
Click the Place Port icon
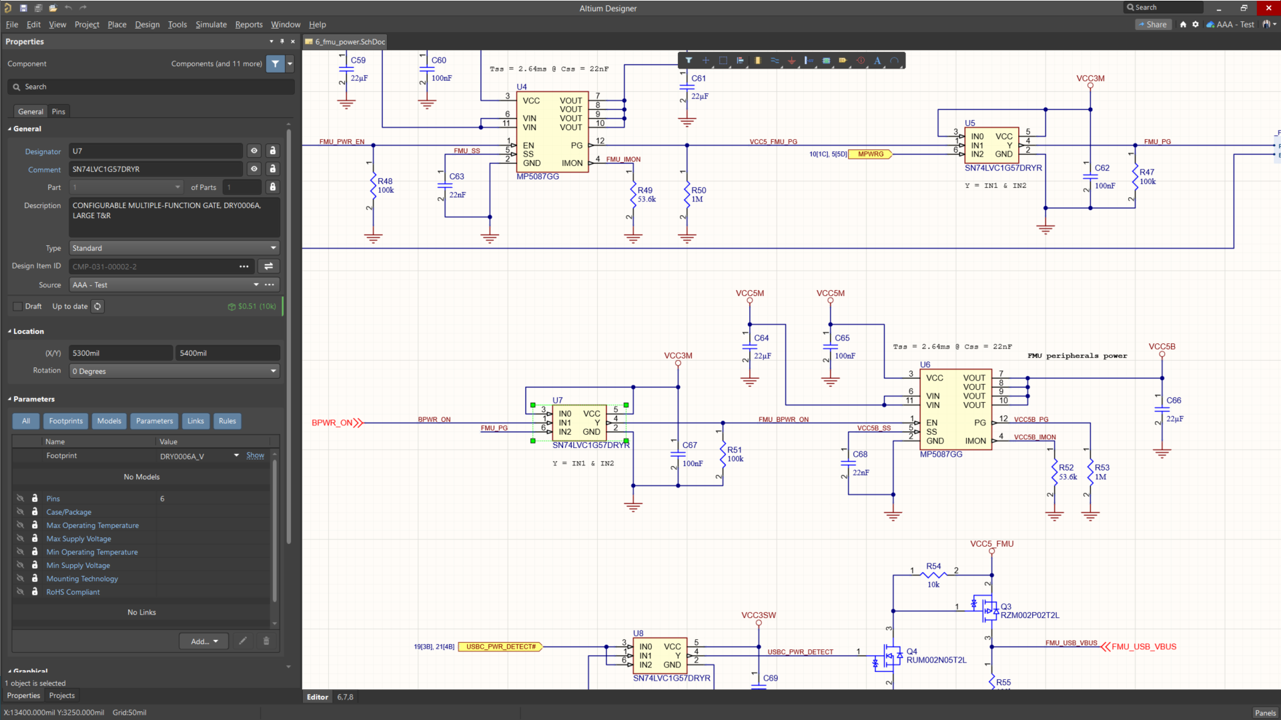843,61
